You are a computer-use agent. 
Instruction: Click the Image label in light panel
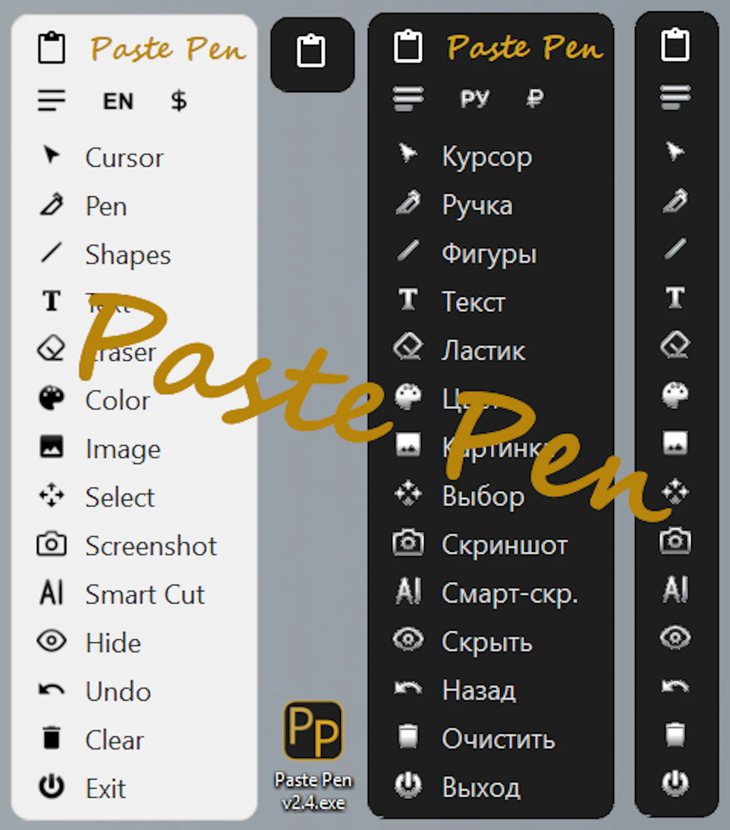(x=123, y=450)
